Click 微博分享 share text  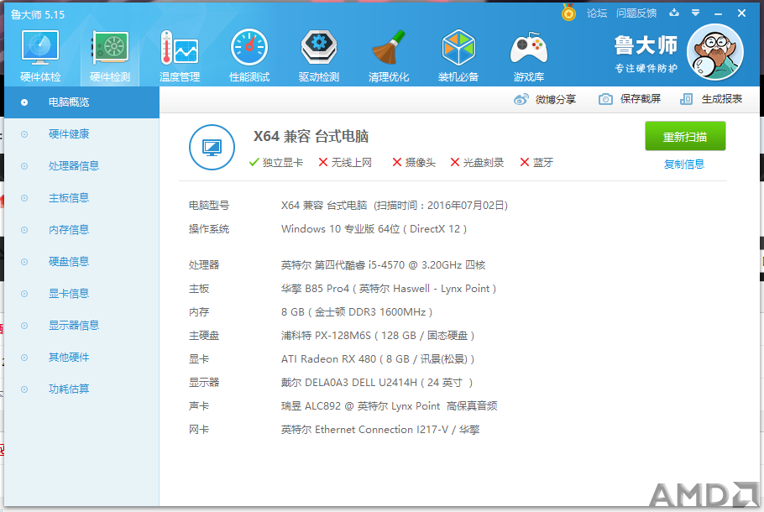coord(556,99)
